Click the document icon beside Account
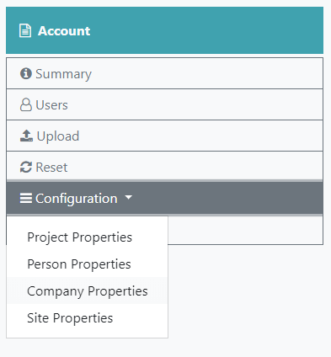This screenshot has width=331, height=357. (25, 30)
